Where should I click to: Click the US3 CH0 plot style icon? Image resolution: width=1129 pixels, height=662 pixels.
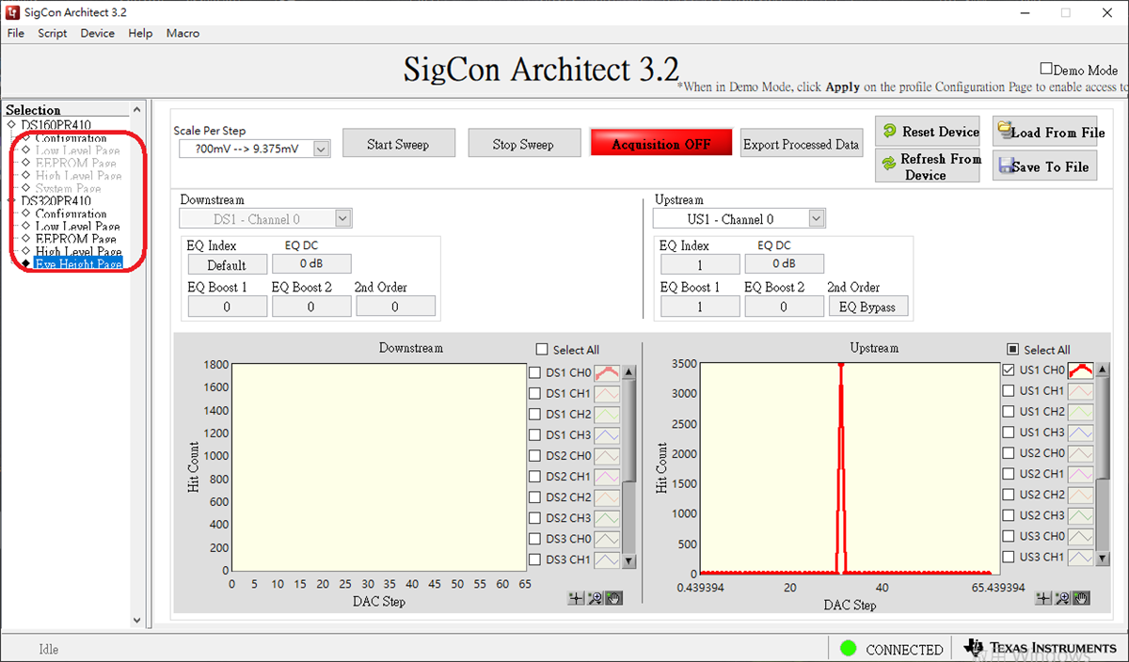pos(1081,536)
